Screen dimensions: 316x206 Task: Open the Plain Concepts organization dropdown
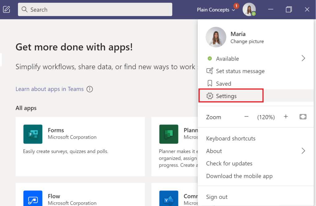[x=216, y=10]
